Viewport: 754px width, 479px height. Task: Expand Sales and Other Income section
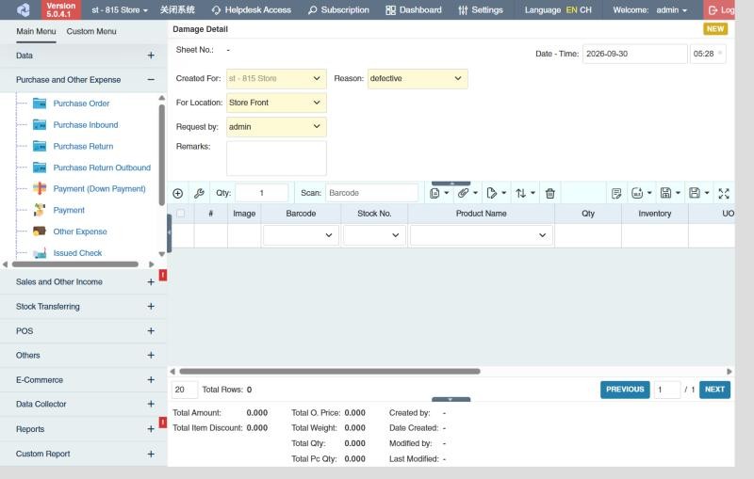[151, 281]
